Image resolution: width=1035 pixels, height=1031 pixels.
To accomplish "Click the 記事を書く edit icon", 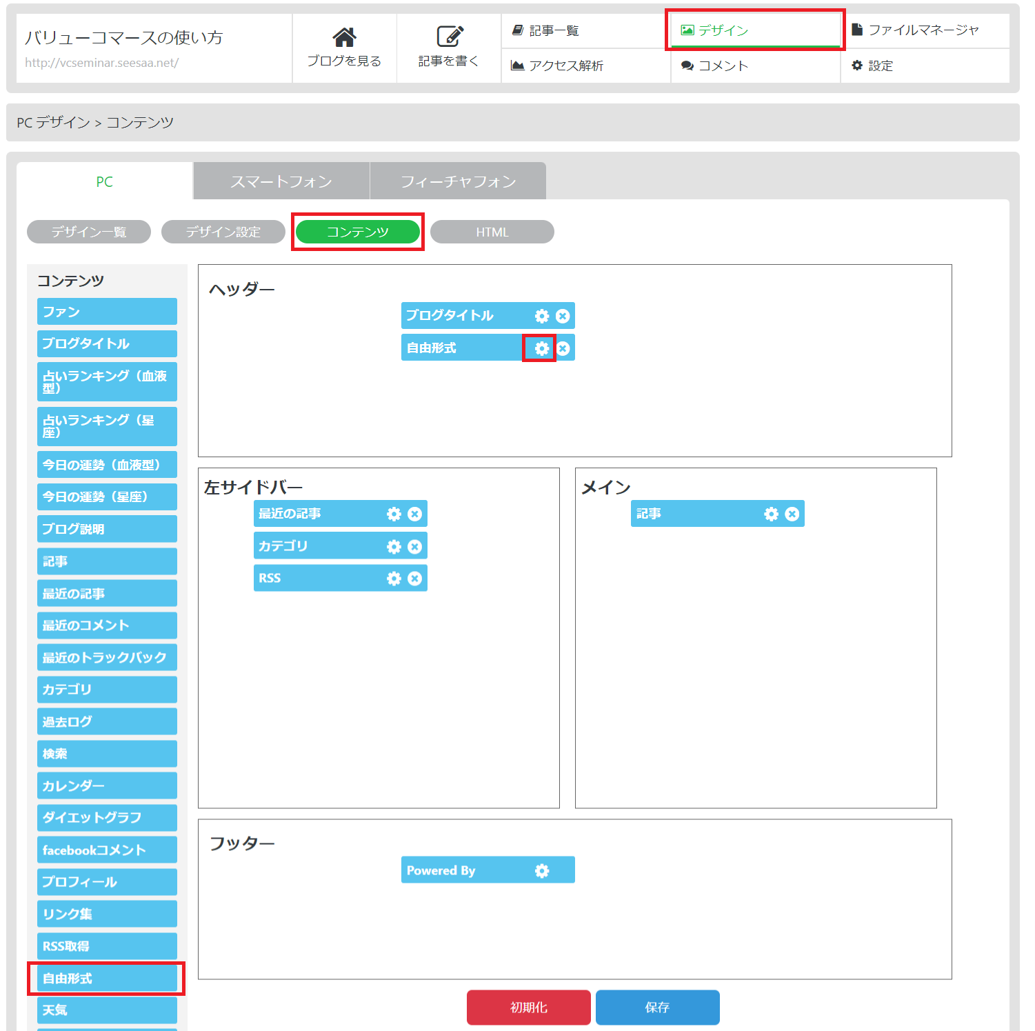I will coord(449,37).
